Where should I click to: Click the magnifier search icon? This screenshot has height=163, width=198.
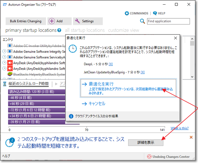(x=142, y=21)
